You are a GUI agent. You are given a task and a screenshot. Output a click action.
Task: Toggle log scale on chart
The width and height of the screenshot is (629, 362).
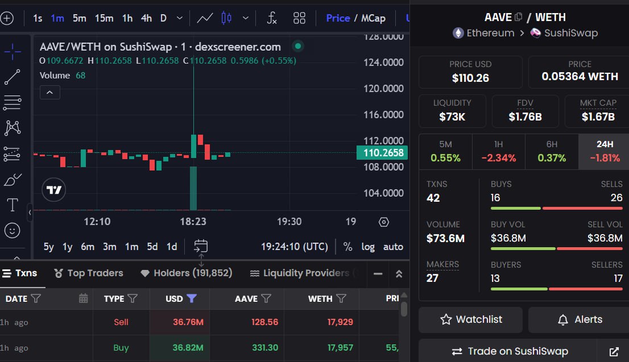pos(368,247)
